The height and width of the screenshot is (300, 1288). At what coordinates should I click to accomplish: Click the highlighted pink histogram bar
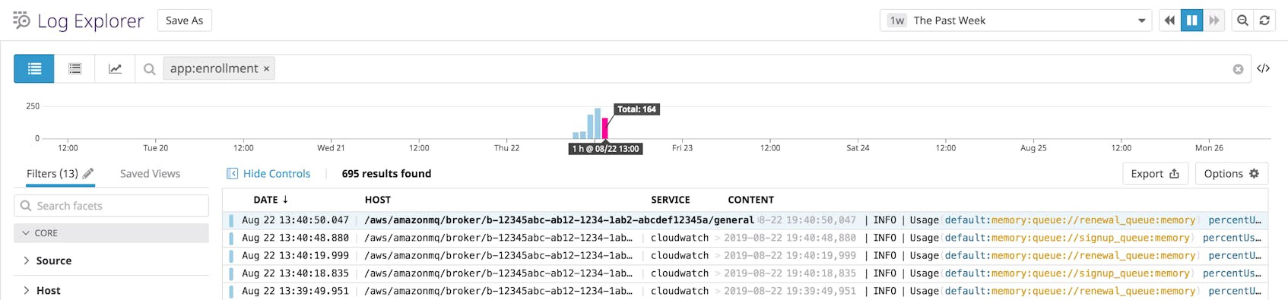605,128
